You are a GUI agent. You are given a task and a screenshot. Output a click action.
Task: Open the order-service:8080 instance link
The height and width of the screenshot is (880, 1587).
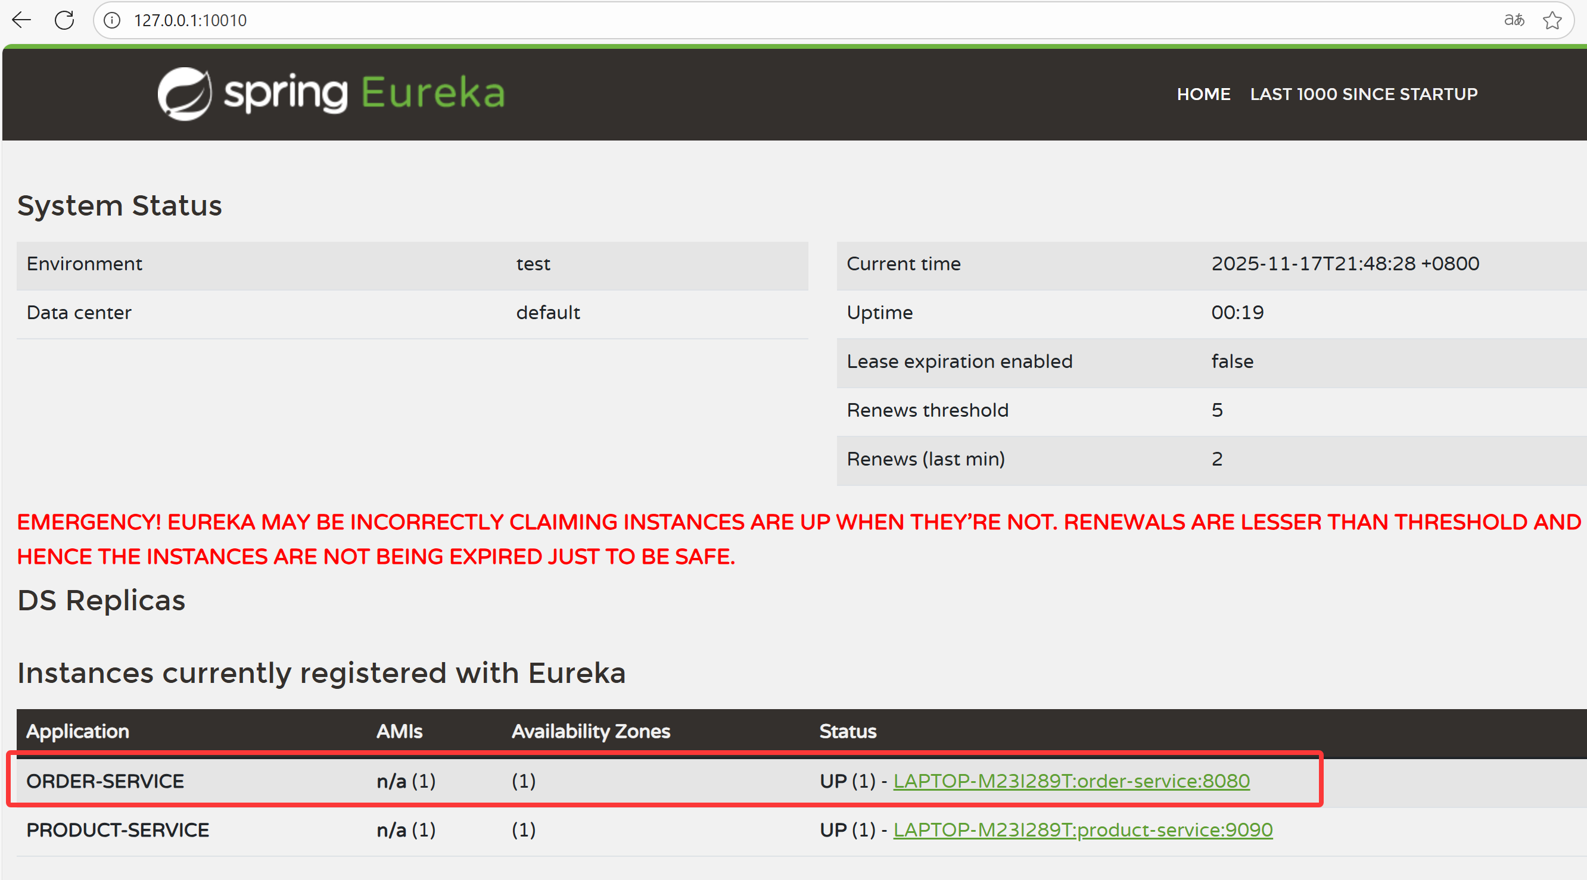1071,781
